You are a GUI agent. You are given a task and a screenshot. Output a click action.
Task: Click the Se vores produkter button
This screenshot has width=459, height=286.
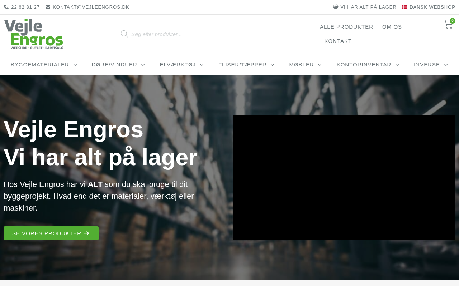51,233
